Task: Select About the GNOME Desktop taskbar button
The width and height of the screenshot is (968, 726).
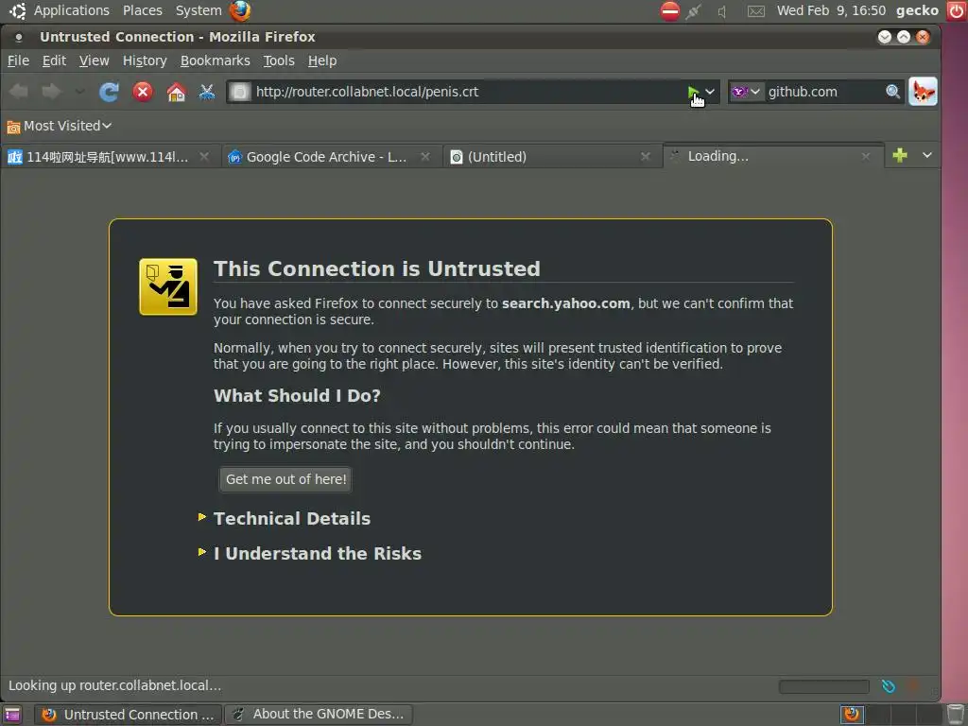Action: [x=319, y=715]
